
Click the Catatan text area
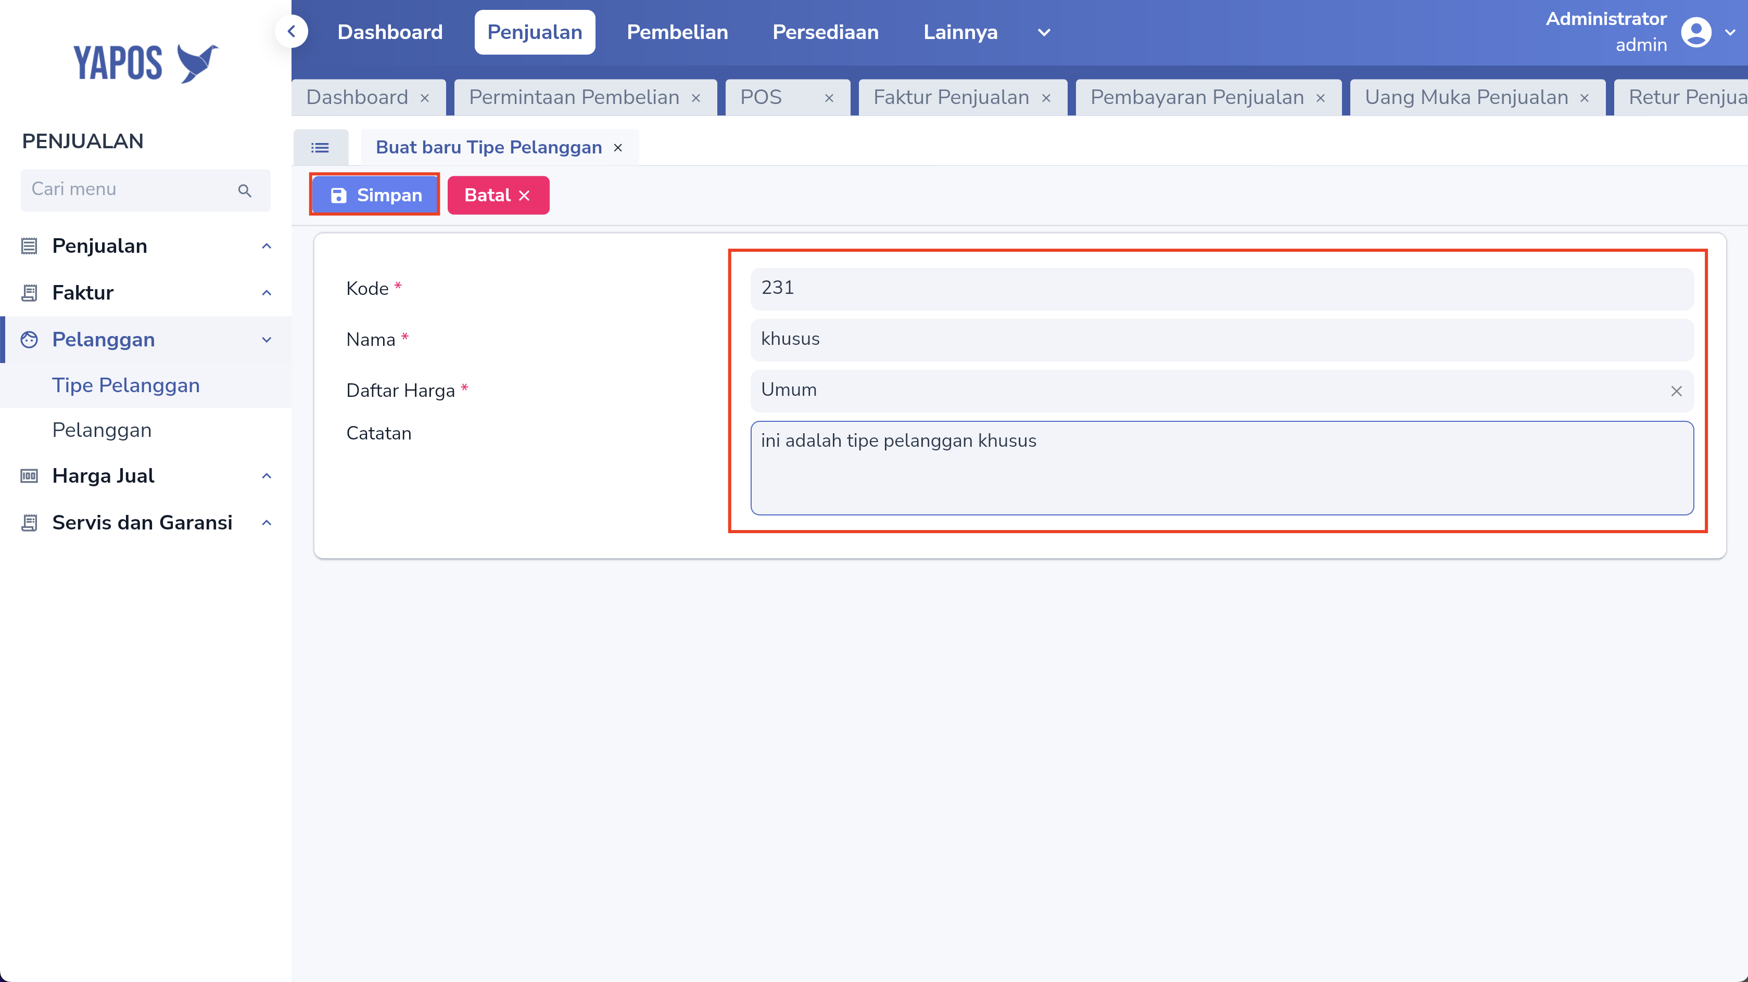pyautogui.click(x=1221, y=468)
